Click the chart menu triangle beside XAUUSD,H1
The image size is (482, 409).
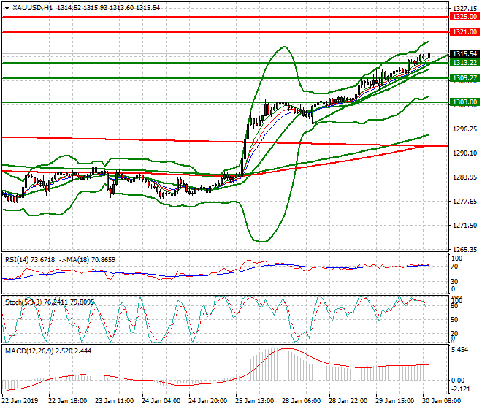pyautogui.click(x=7, y=8)
